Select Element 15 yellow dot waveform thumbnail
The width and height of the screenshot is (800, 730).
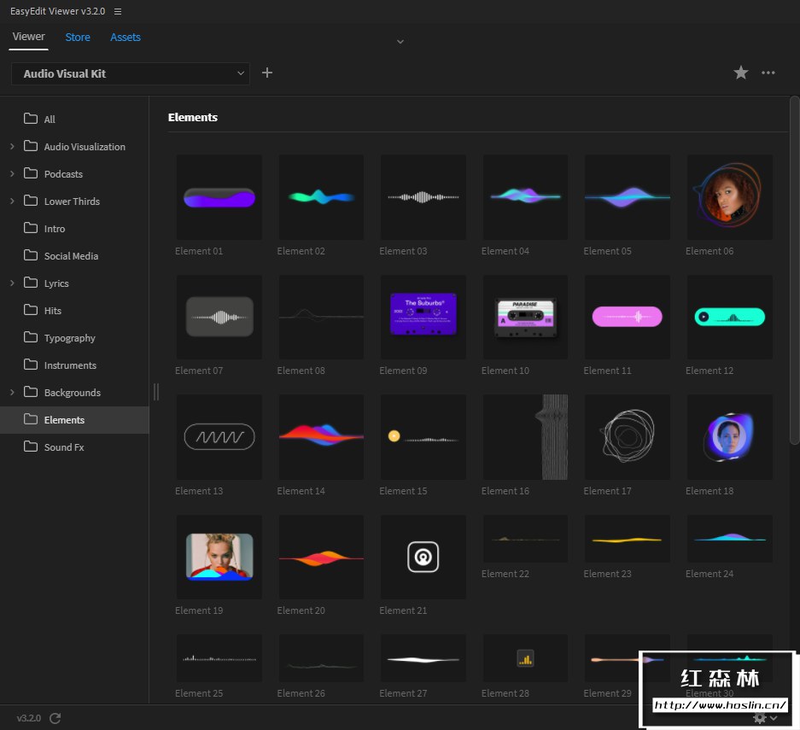(x=423, y=436)
